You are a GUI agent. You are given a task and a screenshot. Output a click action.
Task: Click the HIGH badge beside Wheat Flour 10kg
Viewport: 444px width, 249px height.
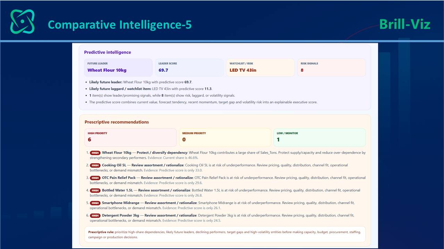pos(95,153)
